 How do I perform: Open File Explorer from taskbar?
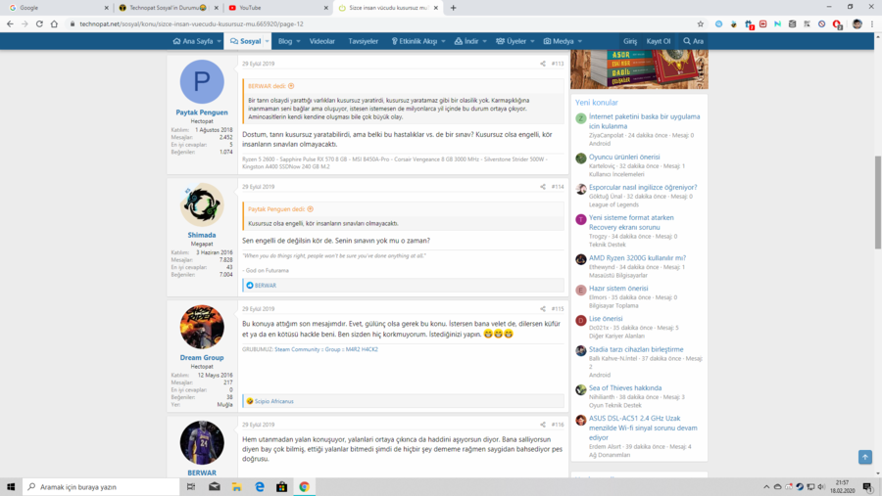pyautogui.click(x=237, y=487)
